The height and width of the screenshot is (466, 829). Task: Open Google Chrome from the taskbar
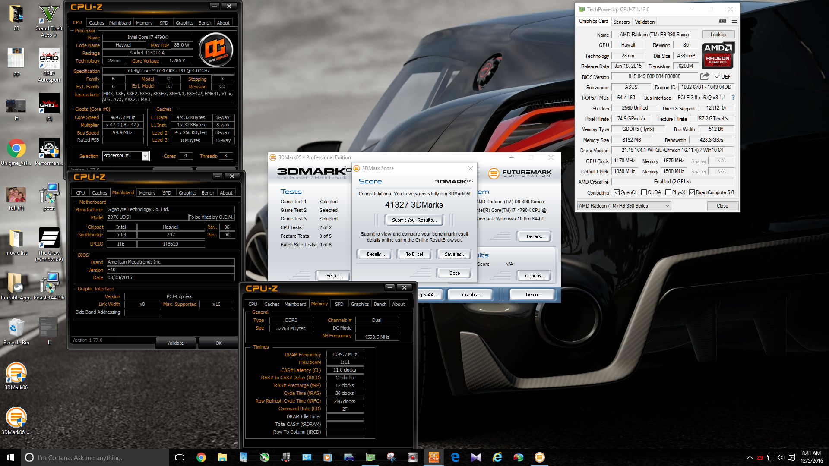(201, 457)
